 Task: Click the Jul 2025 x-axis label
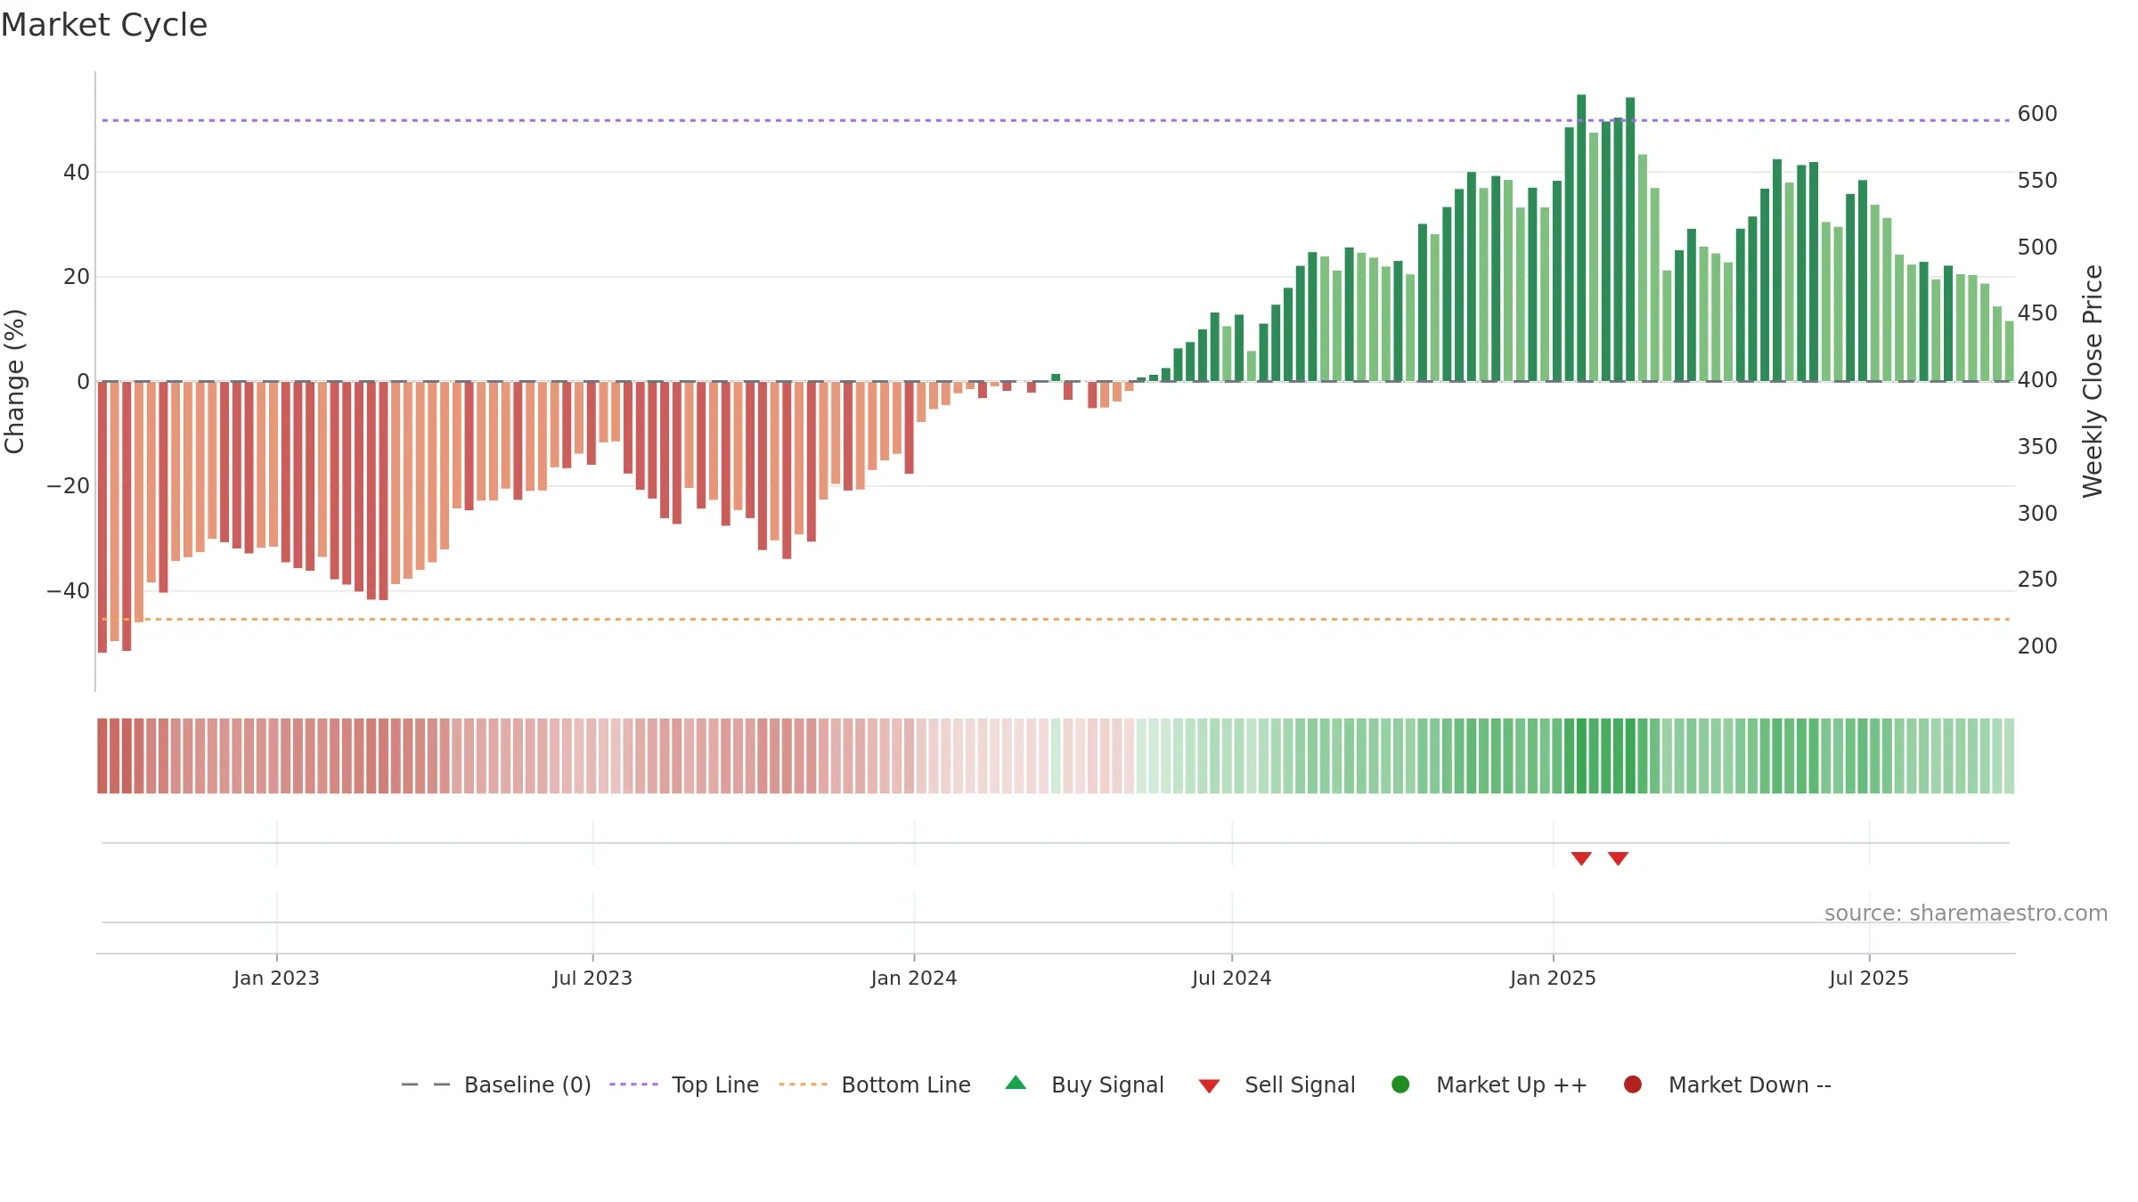pyautogui.click(x=1869, y=979)
